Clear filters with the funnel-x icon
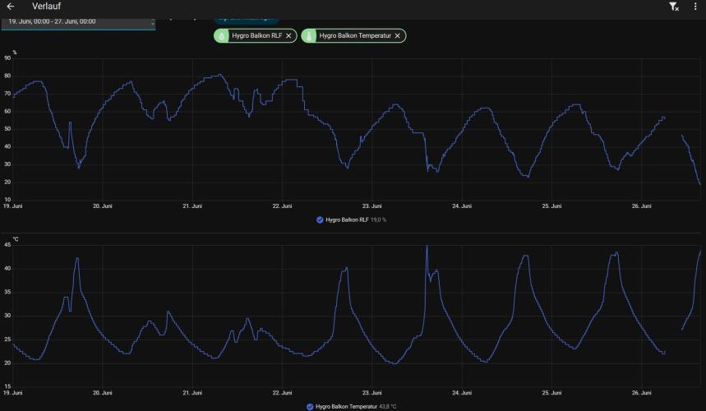Viewport: 706px width, 411px height. (x=674, y=7)
